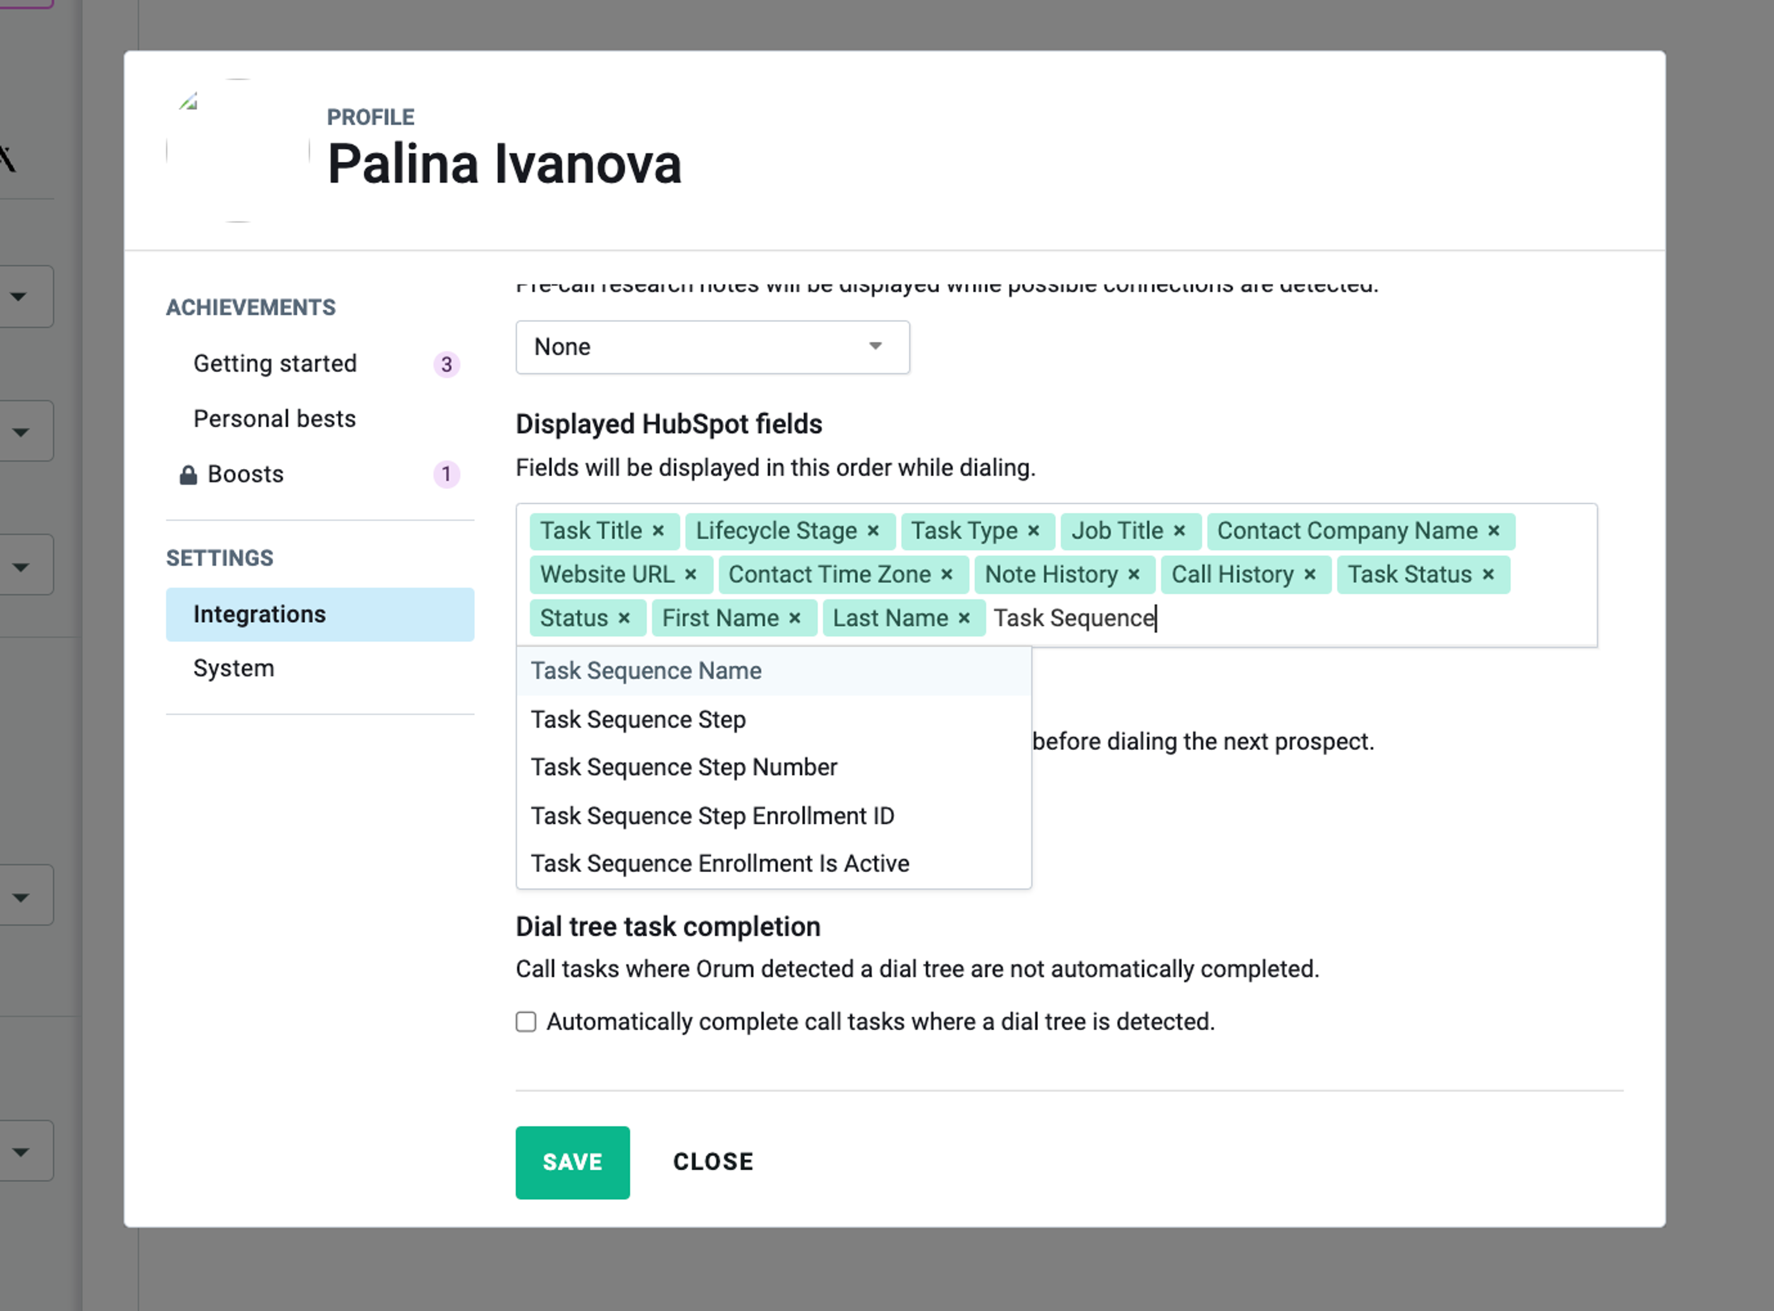Delete the Job Title tag
The image size is (1774, 1311).
[1179, 531]
